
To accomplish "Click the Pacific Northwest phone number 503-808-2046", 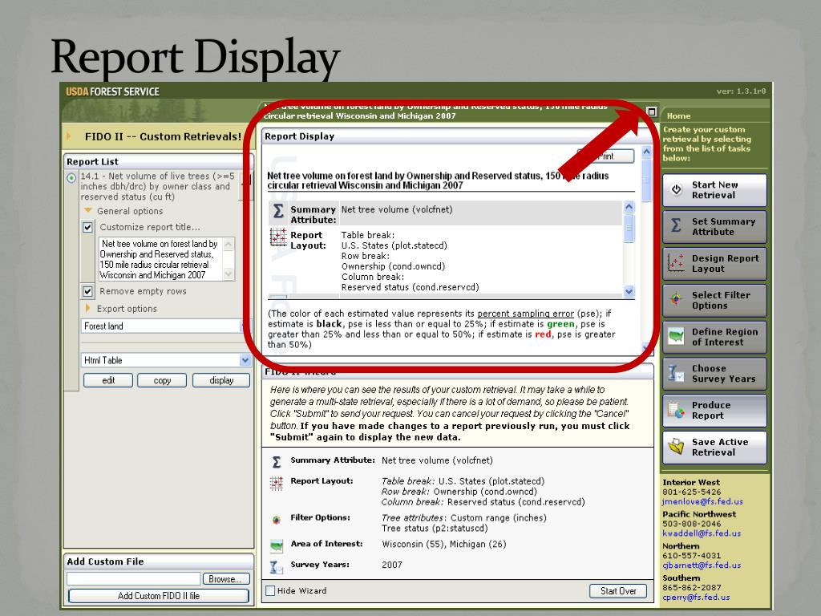I will pyautogui.click(x=692, y=524).
